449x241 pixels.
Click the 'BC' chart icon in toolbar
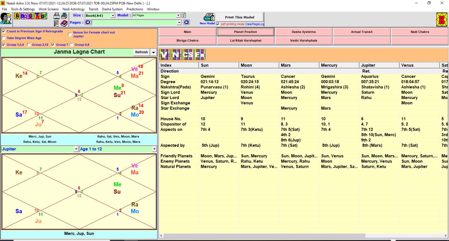[24, 16]
